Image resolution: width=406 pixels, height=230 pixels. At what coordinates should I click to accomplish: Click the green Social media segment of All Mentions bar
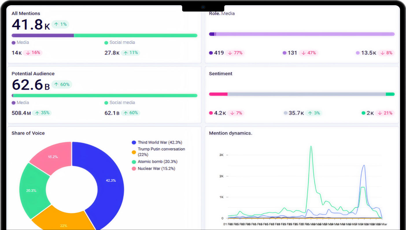point(136,36)
